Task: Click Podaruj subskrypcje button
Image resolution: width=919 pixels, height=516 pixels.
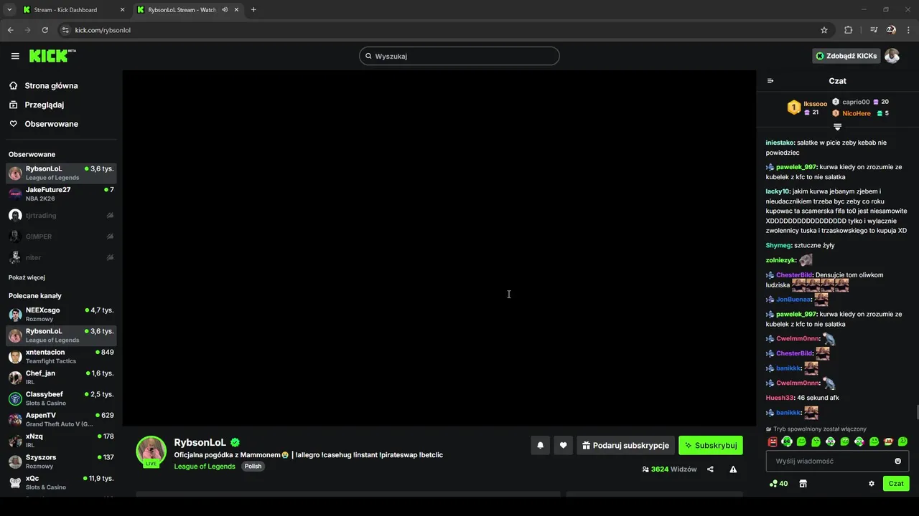Action: 625,445
